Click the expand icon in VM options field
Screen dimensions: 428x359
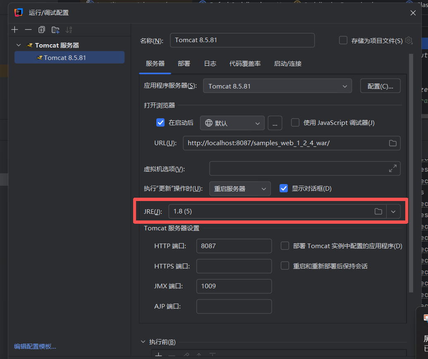(392, 168)
